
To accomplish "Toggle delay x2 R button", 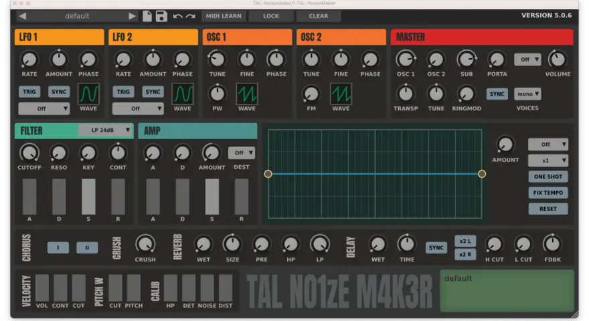I will [x=465, y=255].
